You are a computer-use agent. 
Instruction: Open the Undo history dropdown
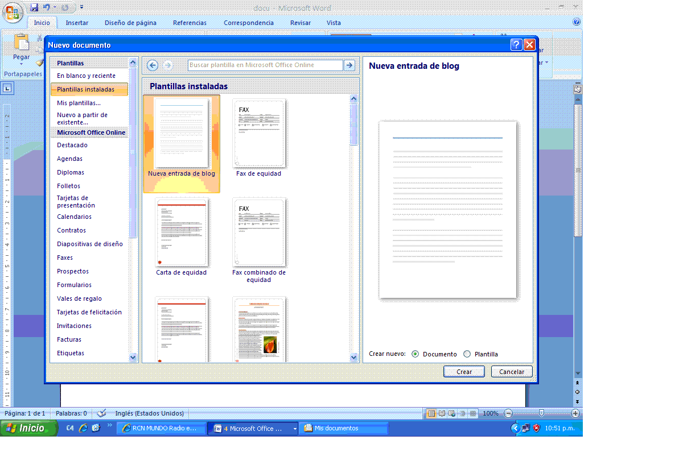tap(55, 7)
